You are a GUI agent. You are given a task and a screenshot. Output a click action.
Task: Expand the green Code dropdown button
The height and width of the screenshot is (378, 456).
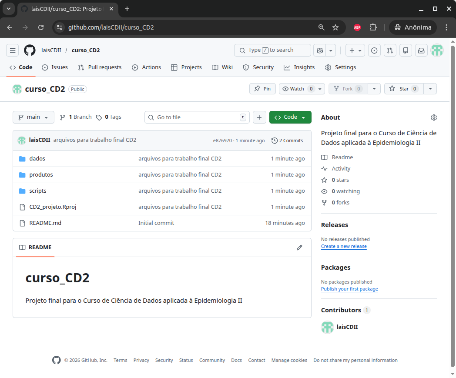pyautogui.click(x=290, y=117)
